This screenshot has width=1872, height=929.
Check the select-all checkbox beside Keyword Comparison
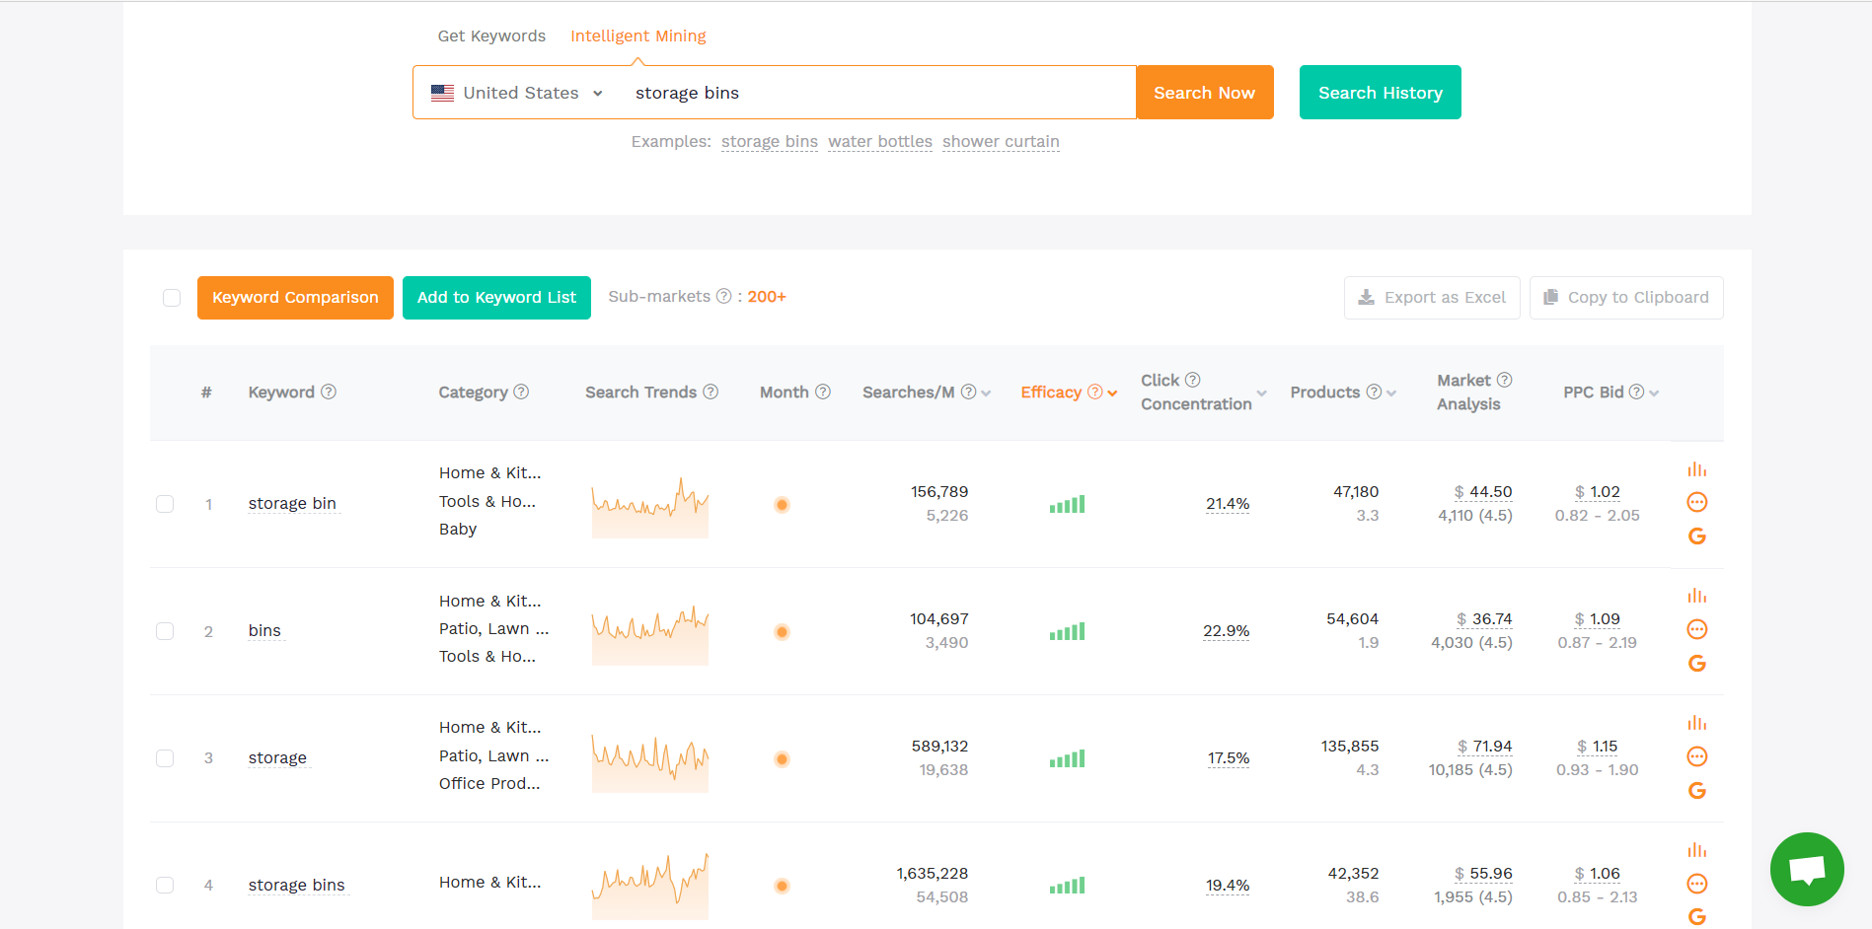(172, 298)
